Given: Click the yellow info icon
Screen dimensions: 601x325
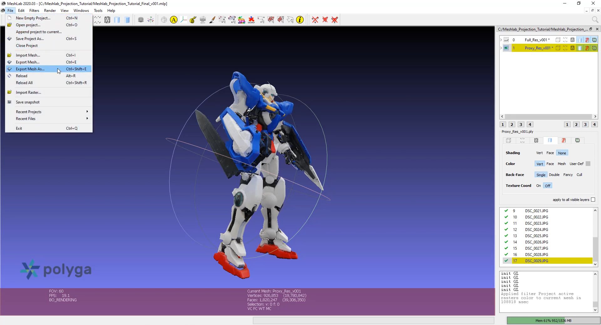Looking at the screenshot, I should point(300,20).
